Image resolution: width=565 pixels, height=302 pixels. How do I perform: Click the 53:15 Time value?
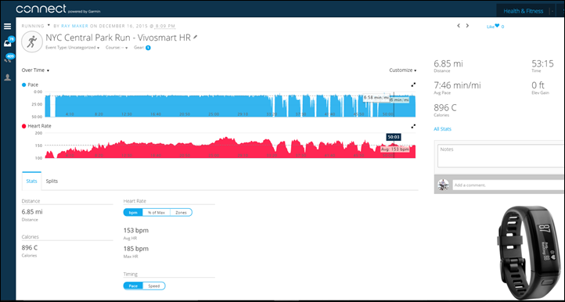pyautogui.click(x=542, y=64)
